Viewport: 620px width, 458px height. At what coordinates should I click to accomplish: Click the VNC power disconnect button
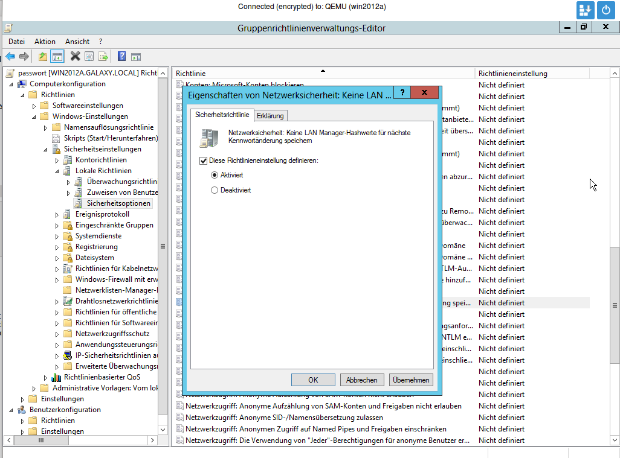tap(606, 10)
